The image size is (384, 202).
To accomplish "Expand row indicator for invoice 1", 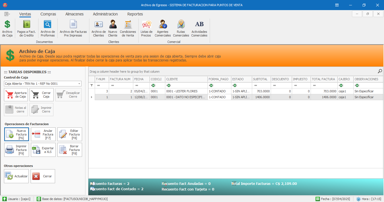I will (91, 97).
